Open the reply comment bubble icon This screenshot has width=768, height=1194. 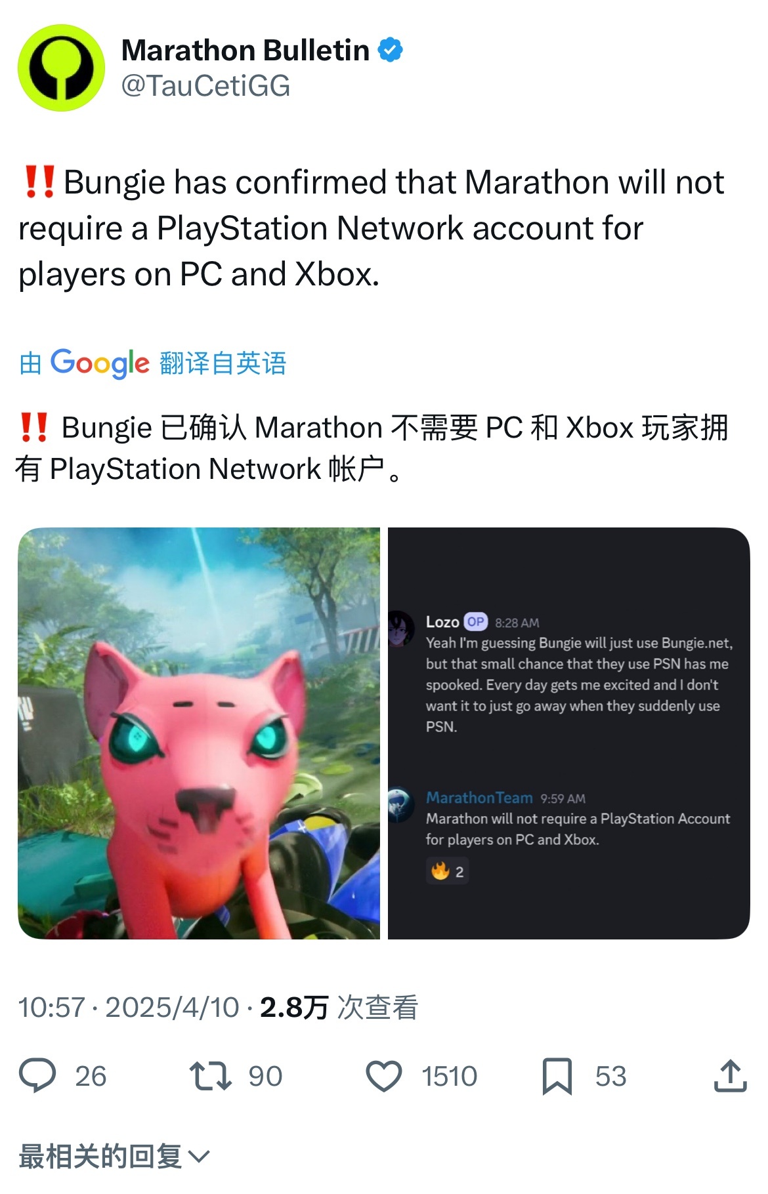click(37, 1076)
